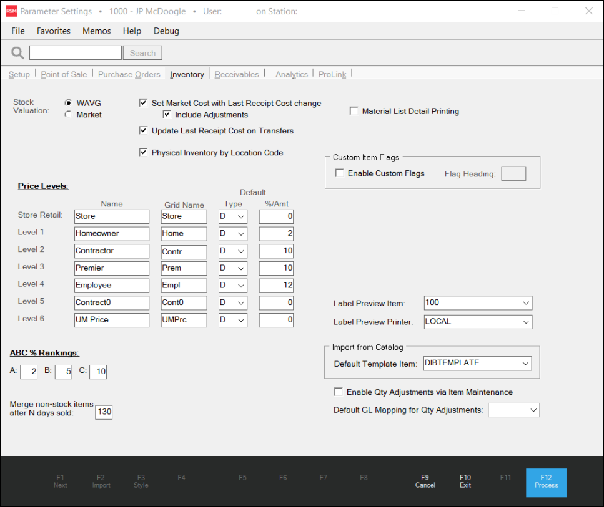
Task: Enable Qty Adjustments via Item Maintenance
Action: pos(338,392)
